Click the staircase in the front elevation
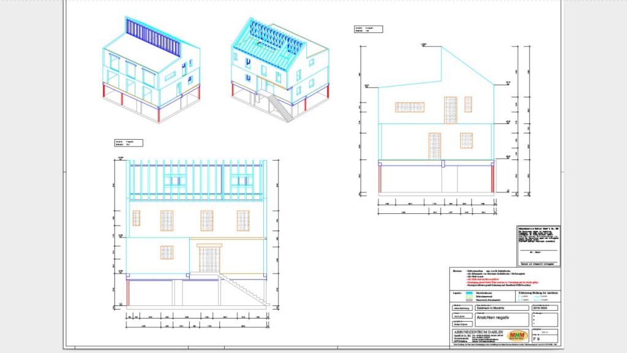Viewport: 627px width, 353px height. click(x=243, y=289)
